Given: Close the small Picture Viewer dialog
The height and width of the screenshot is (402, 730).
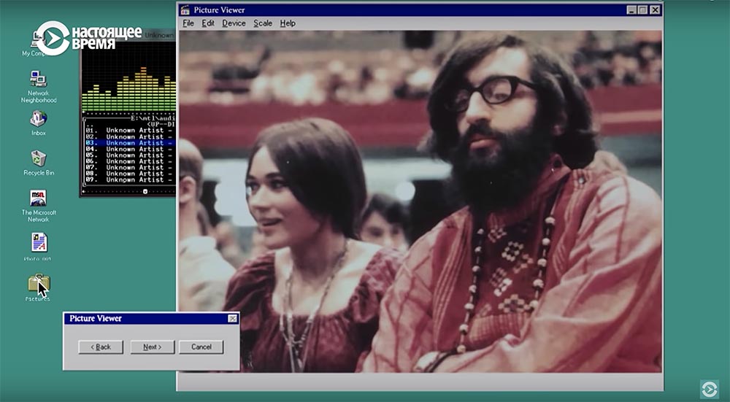Looking at the screenshot, I should (232, 319).
